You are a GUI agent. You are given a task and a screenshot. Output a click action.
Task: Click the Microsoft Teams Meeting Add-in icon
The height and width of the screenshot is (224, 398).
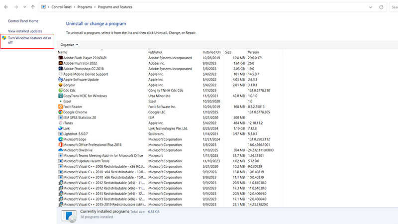pyautogui.click(x=60, y=155)
